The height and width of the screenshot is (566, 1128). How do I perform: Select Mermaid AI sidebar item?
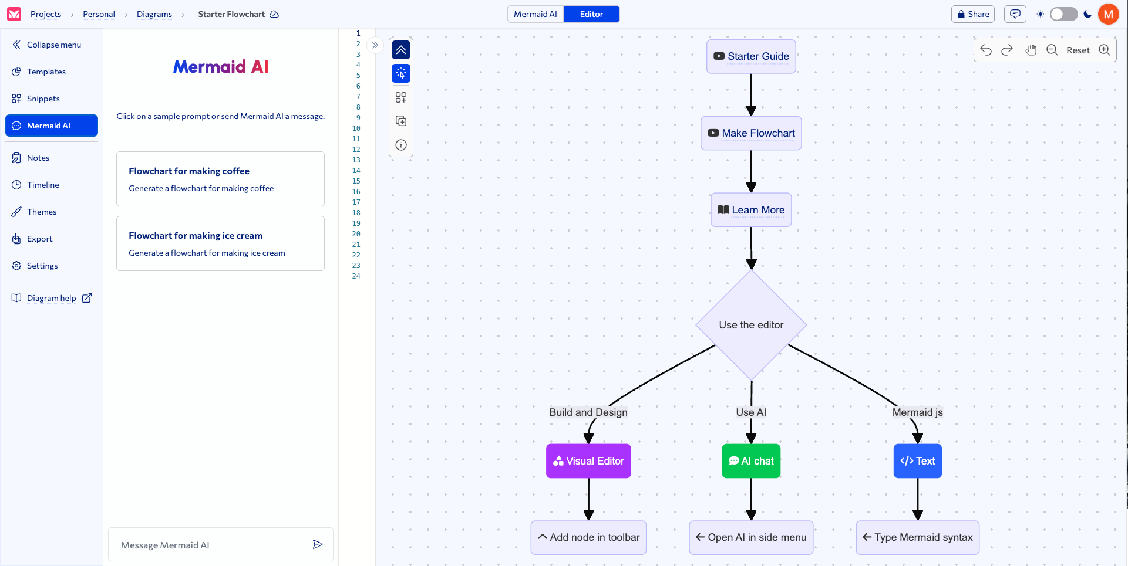click(52, 126)
